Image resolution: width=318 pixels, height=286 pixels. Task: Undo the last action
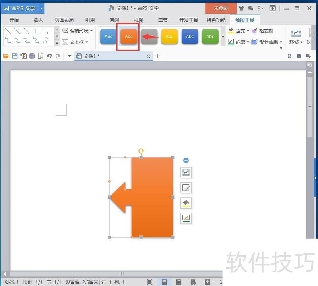point(49,56)
